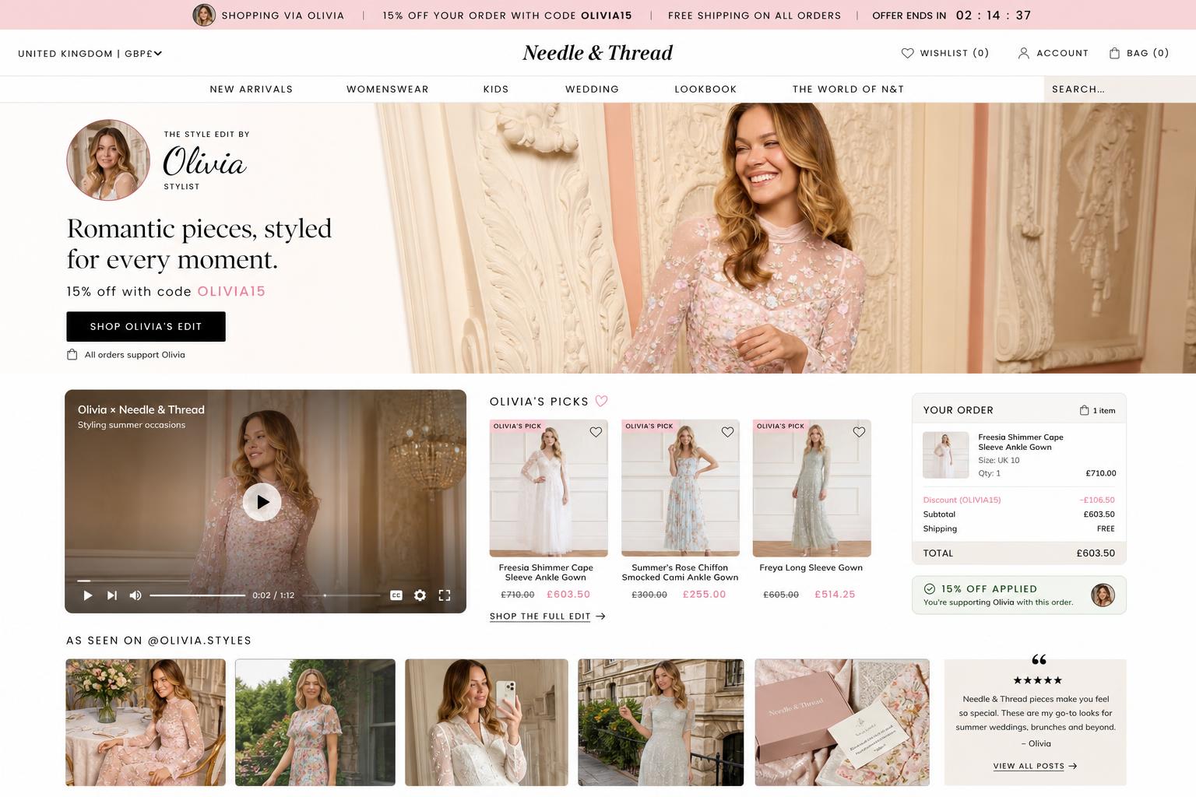Mute the video using the speaker icon
1196x797 pixels.
pyautogui.click(x=135, y=595)
